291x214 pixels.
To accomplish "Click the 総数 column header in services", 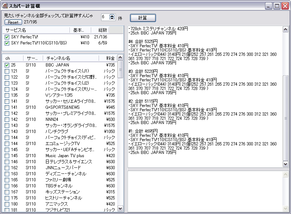I will click(100, 30).
